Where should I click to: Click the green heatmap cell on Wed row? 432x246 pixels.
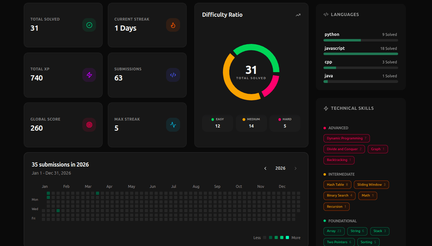point(58,210)
